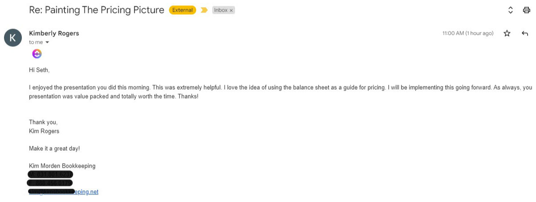536x202 pixels.
Task: Click the subject line "Re: Painting The Pricing Picture"
Action: 96,10
